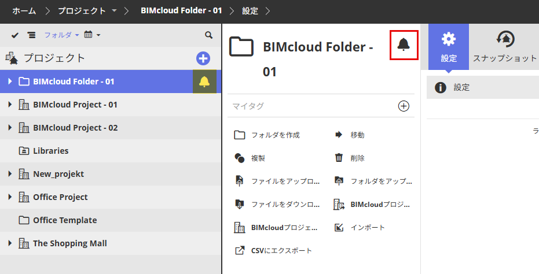Viewport: 539px width, 274px height.
Task: Click the checkmark selection icon in sidebar toolbar
Action: pyautogui.click(x=15, y=35)
